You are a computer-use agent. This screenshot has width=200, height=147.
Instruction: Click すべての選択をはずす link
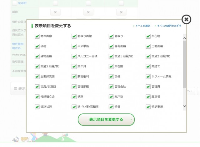click(169, 26)
